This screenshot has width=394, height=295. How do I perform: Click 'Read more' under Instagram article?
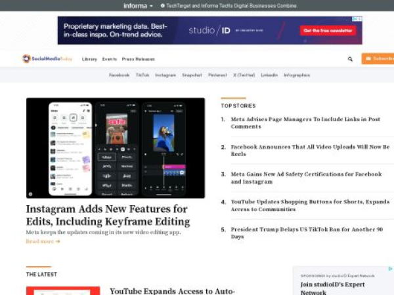click(43, 241)
